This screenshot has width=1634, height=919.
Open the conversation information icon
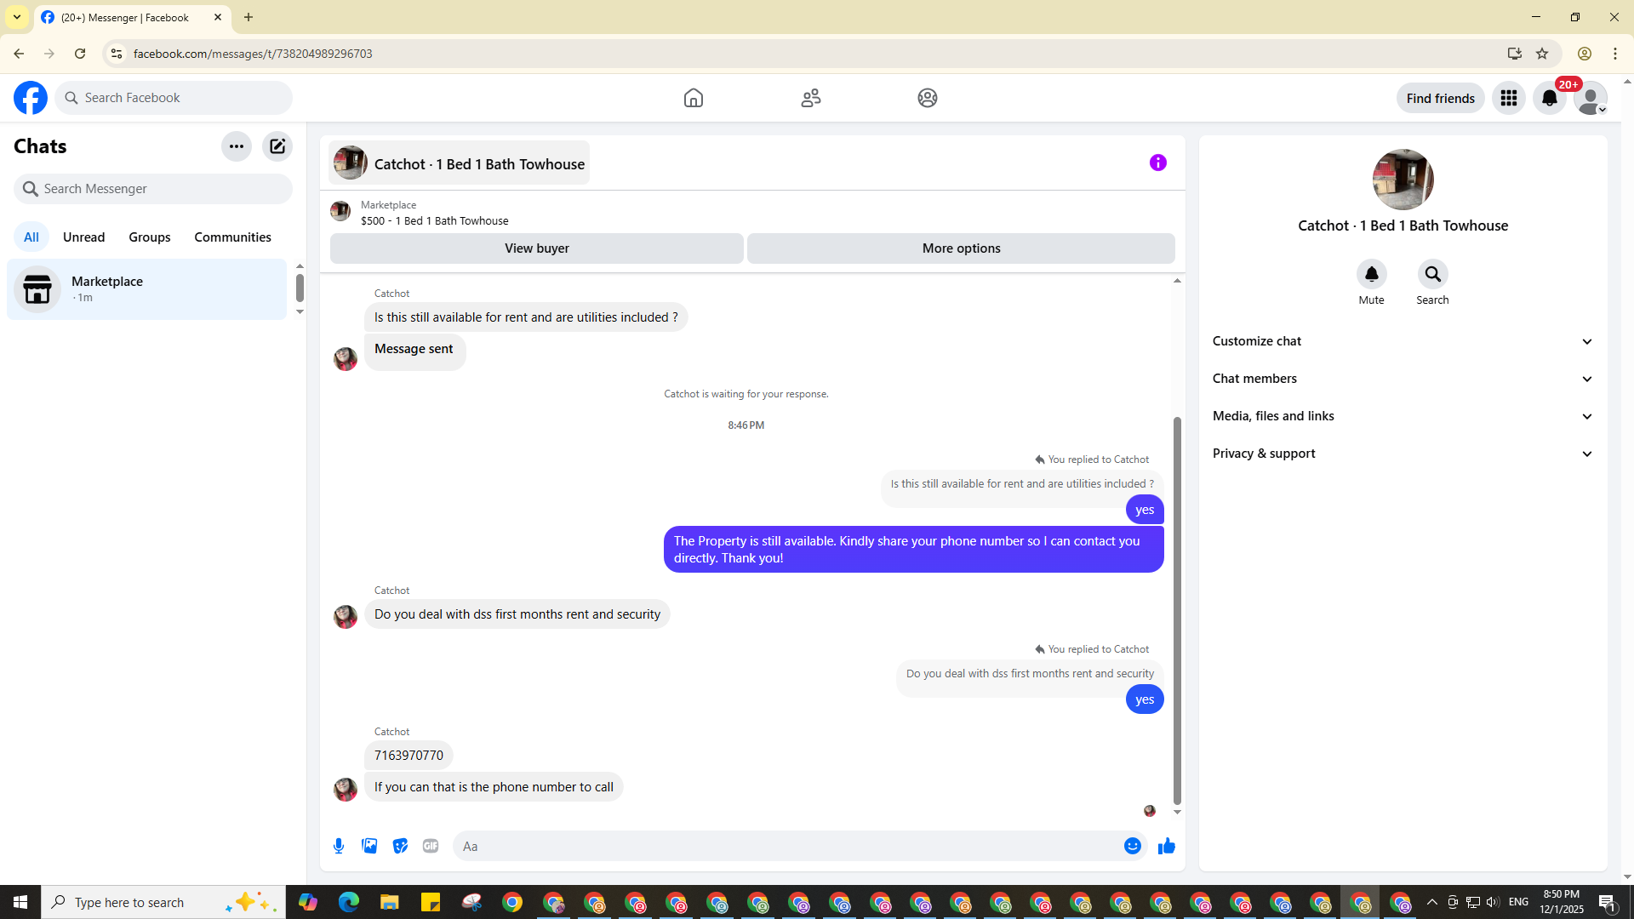(1158, 163)
